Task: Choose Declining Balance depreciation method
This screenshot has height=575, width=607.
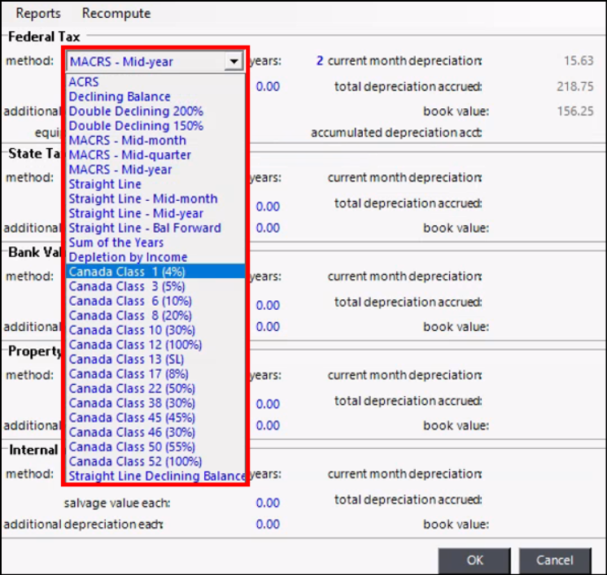Action: pyautogui.click(x=120, y=97)
